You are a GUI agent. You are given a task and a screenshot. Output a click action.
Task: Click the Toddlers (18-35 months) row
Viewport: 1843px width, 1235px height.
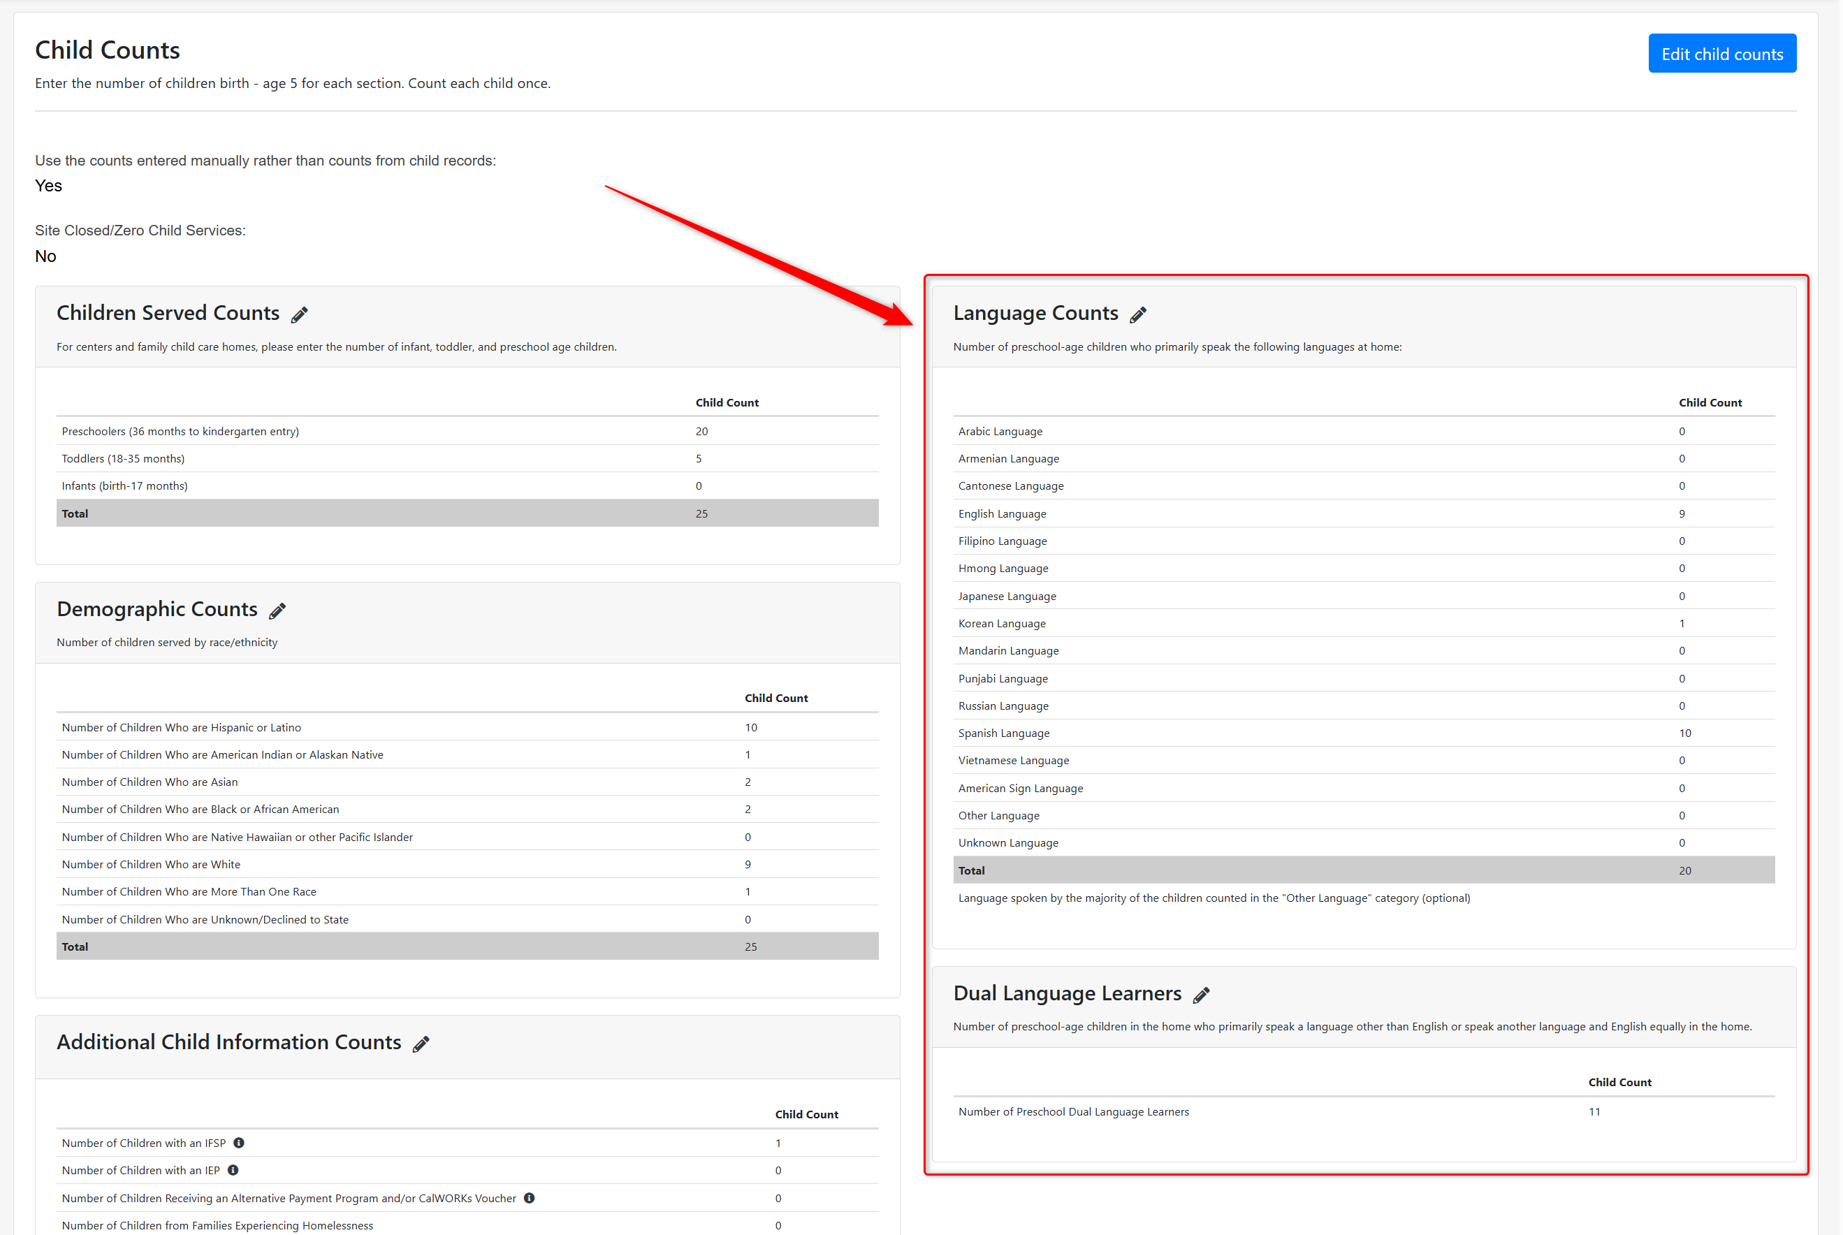tap(123, 458)
